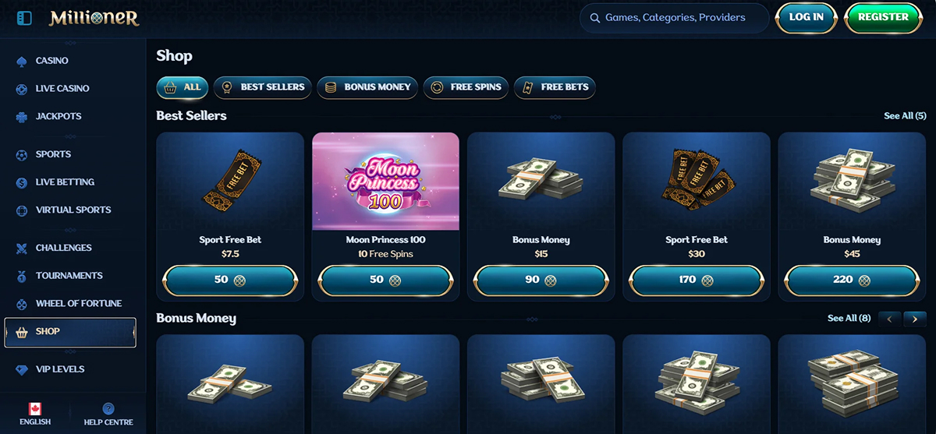Open VIP Levels diamond icon
The width and height of the screenshot is (936, 434).
[x=21, y=369]
